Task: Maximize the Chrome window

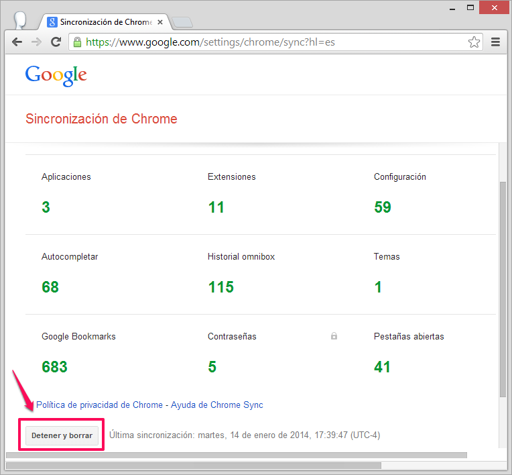Action: click(x=470, y=7)
